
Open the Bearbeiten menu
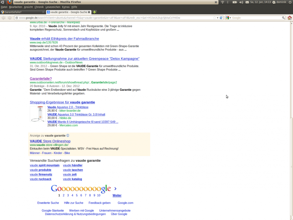16,7
